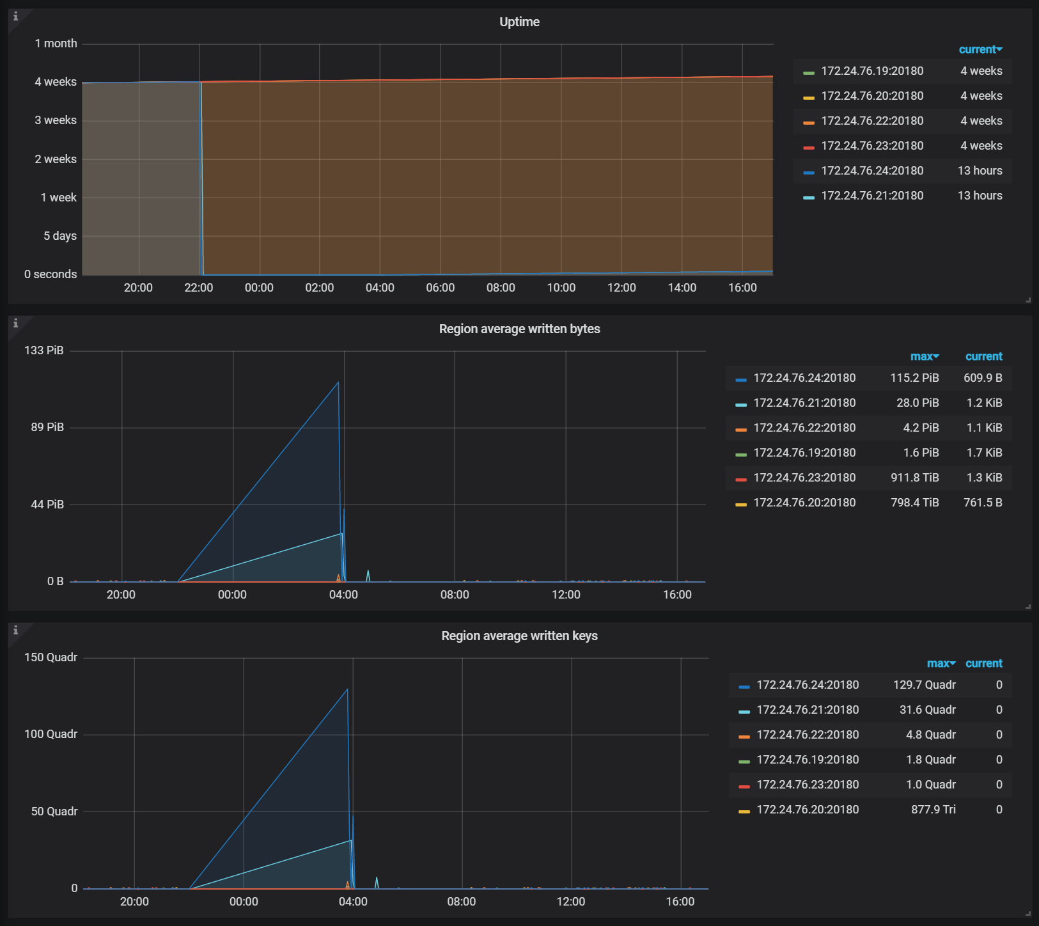
Task: Change color of yellow 172.24.76.20 swatch in Uptime
Action: [809, 98]
